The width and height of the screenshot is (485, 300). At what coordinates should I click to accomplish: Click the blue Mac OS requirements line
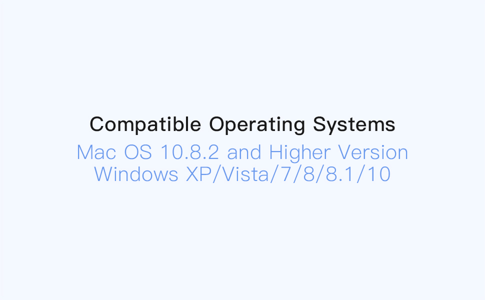[242, 152]
